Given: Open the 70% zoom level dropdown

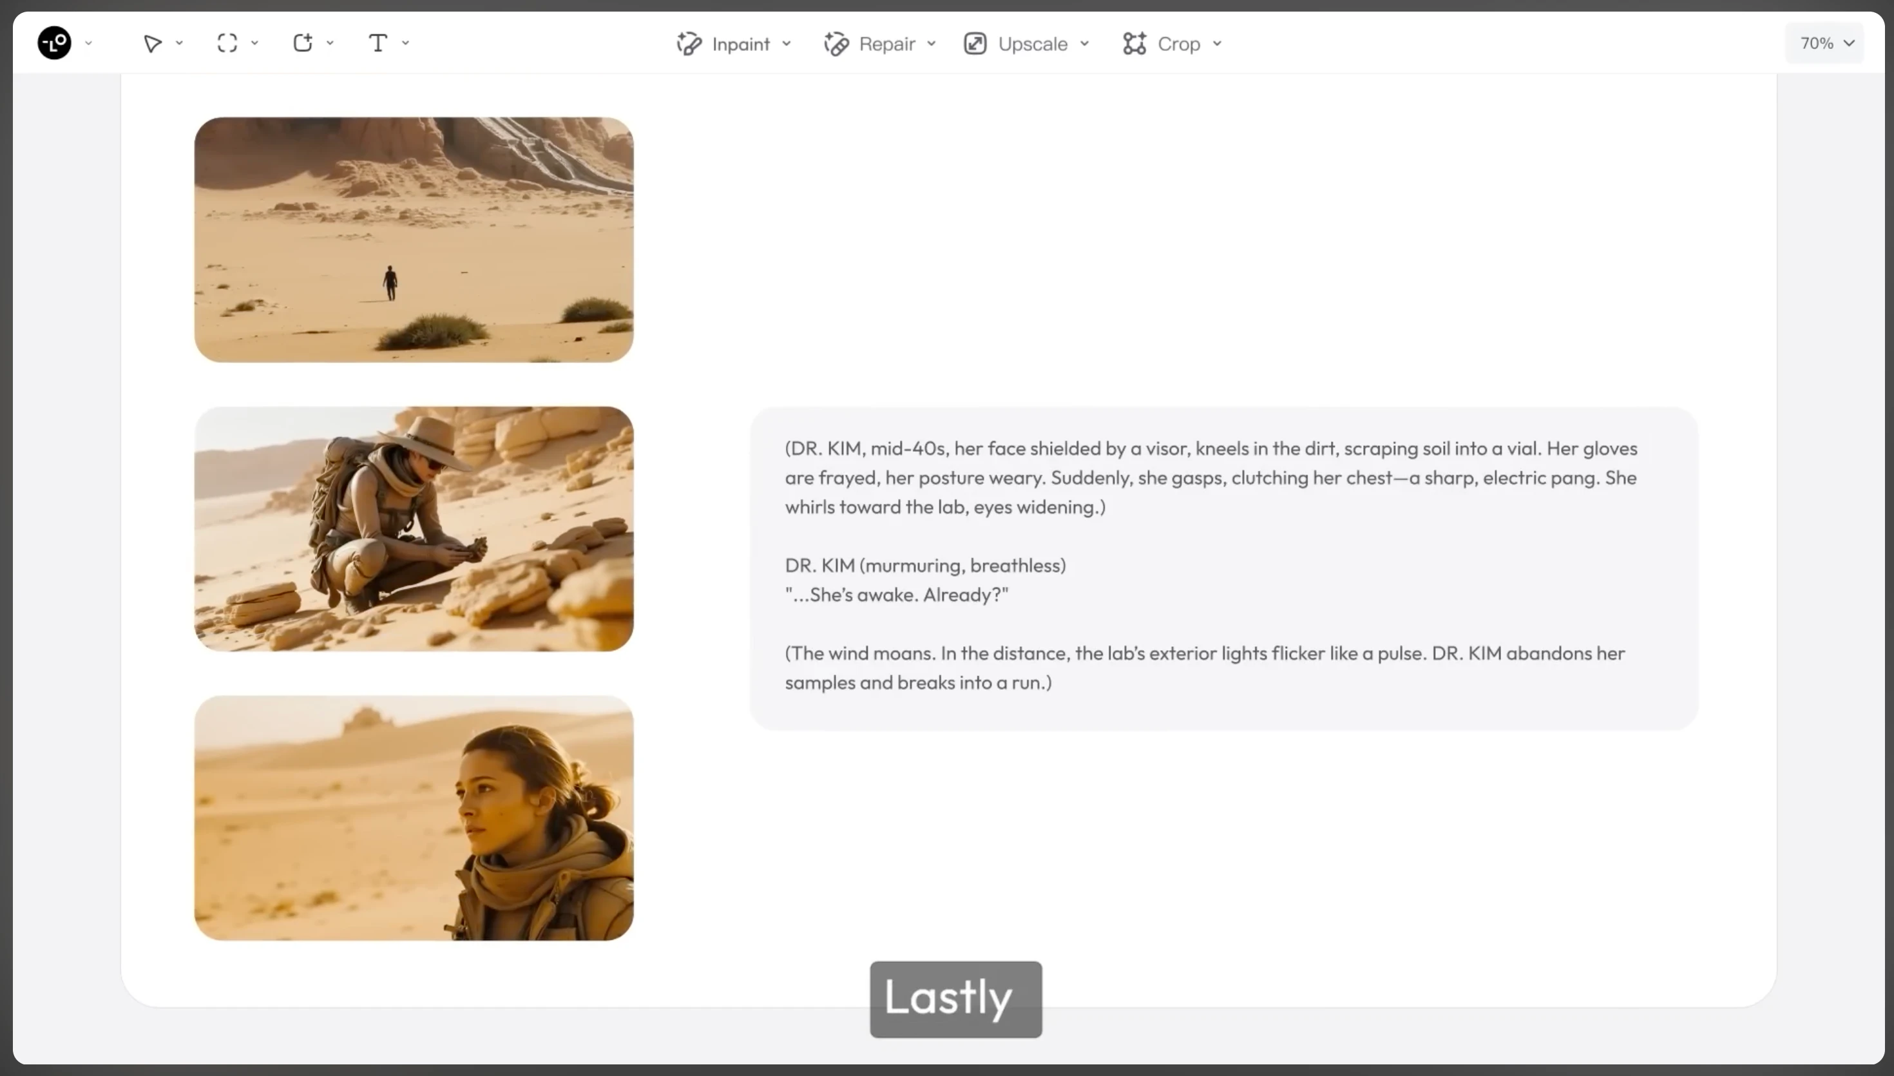Looking at the screenshot, I should point(1824,43).
